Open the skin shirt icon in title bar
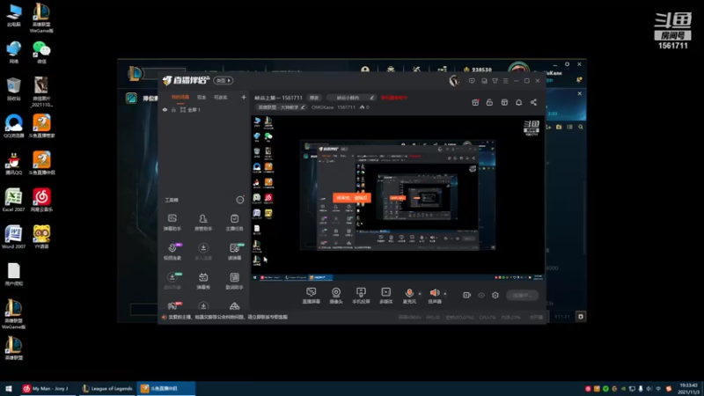Screen dimensions: 704x396 click(495, 81)
